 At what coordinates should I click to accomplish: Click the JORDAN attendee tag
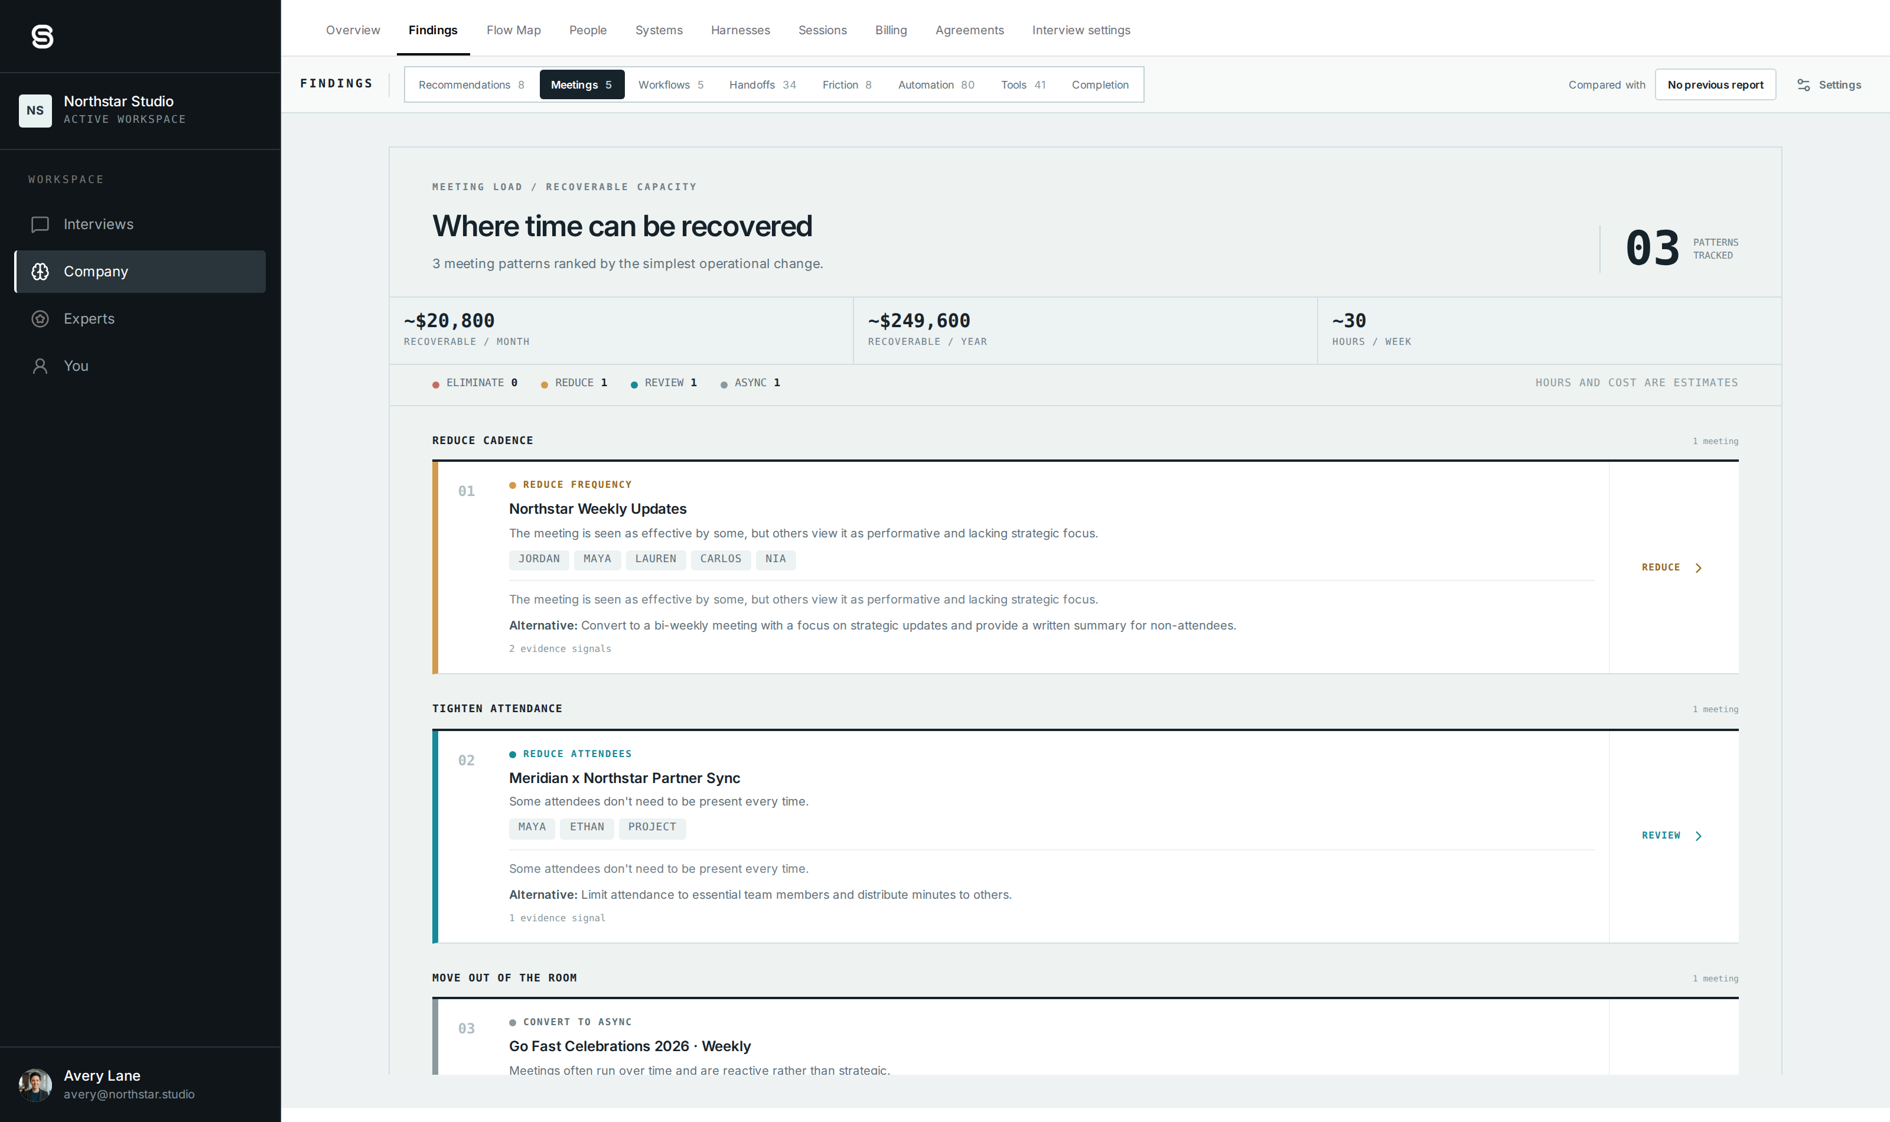click(x=539, y=559)
